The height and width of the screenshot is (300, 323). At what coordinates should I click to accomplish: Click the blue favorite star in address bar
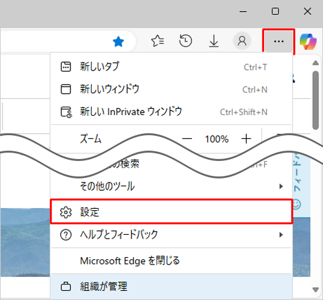point(118,41)
